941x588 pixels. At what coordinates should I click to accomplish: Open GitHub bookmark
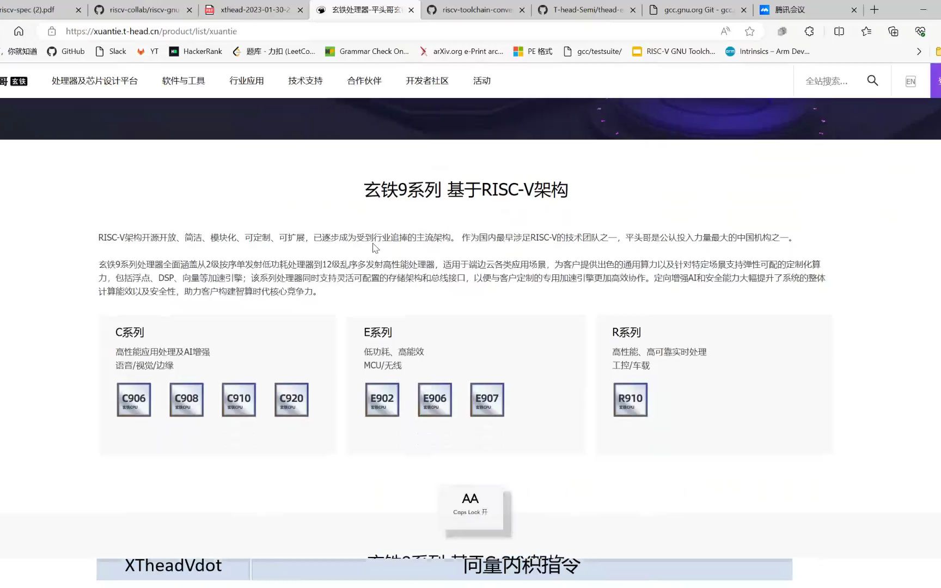pos(66,51)
